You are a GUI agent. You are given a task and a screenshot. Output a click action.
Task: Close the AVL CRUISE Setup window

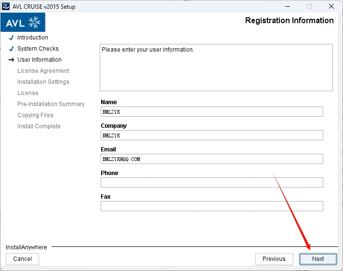point(331,7)
